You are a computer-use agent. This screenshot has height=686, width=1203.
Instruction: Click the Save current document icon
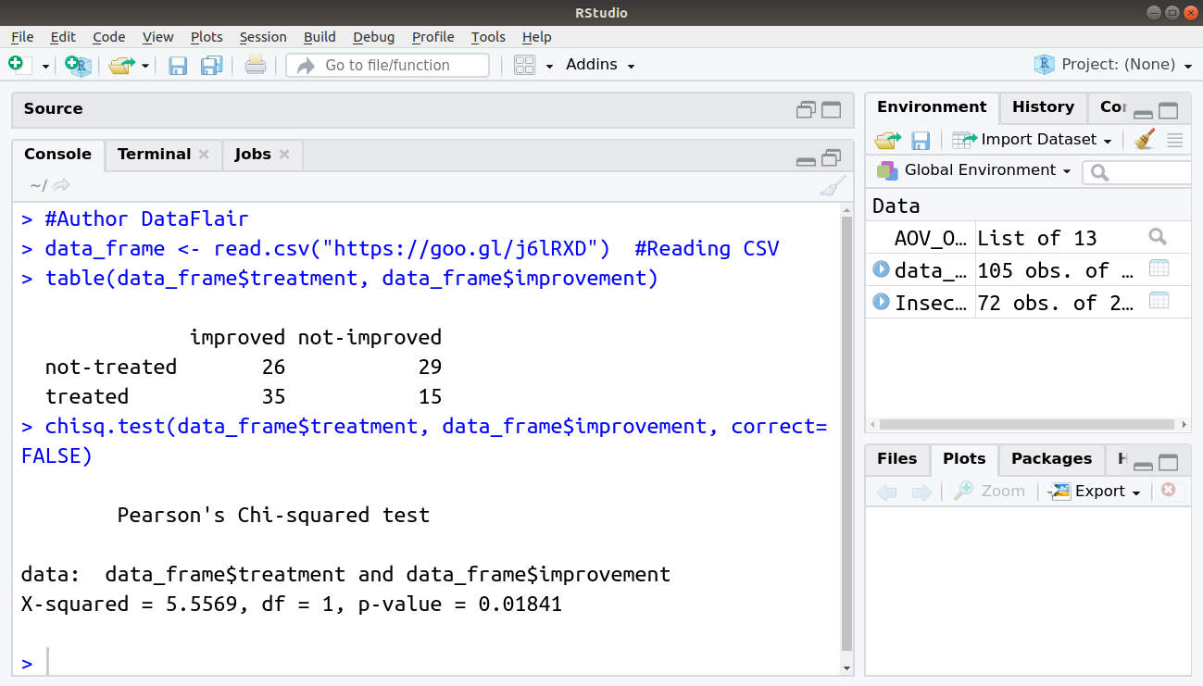click(178, 65)
